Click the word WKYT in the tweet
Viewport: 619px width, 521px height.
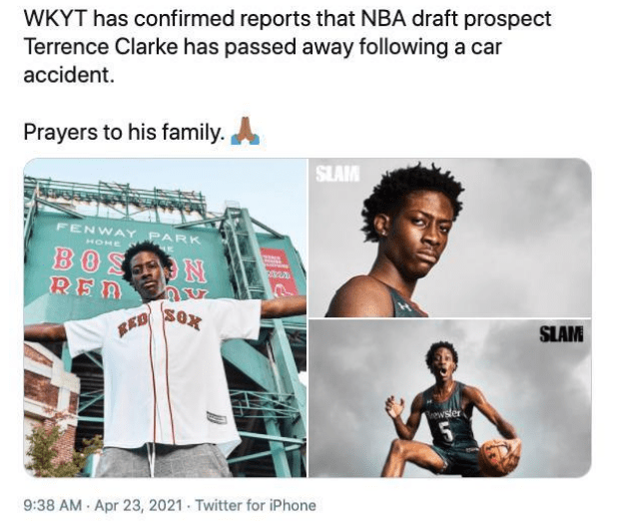click(55, 19)
